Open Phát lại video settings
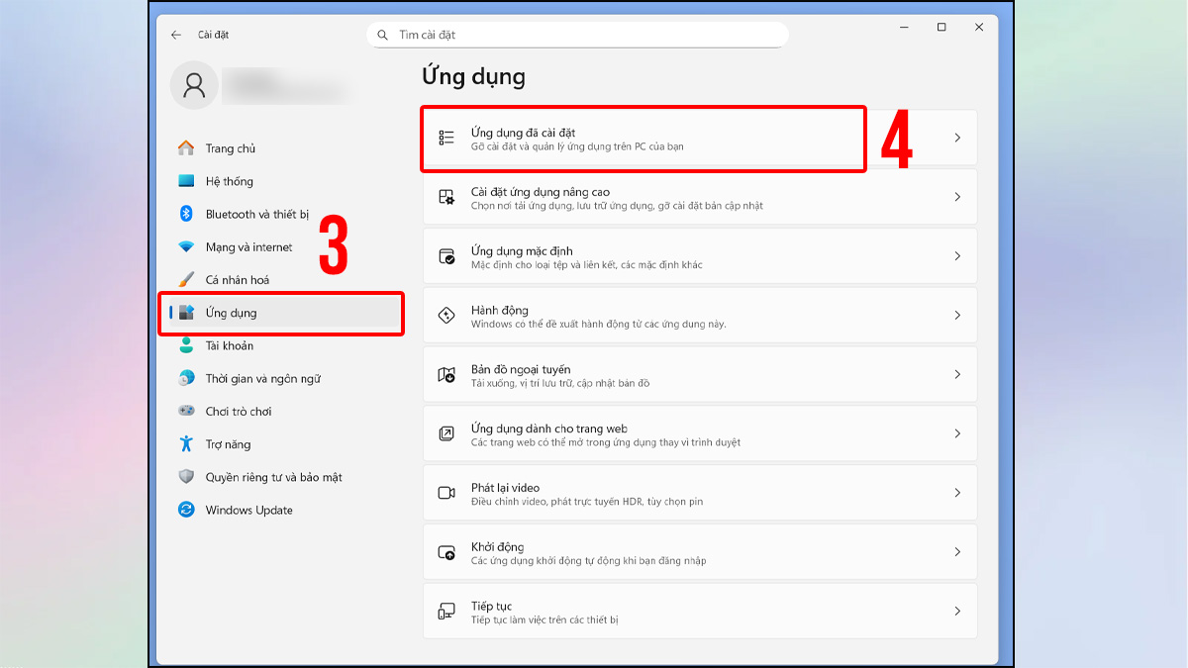Viewport: 1188px width, 668px height. click(700, 493)
